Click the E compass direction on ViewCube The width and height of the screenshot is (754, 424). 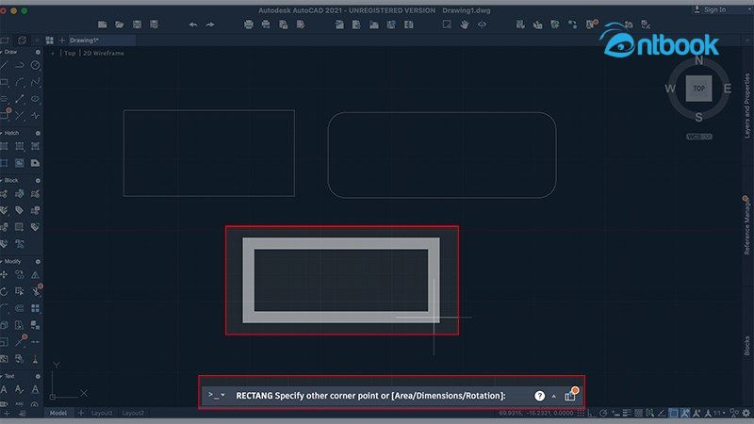pyautogui.click(x=727, y=89)
